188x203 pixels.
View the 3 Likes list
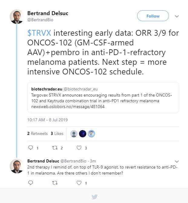pos(57,133)
